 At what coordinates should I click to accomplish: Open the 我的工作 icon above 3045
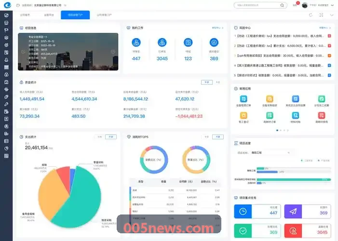(162, 42)
